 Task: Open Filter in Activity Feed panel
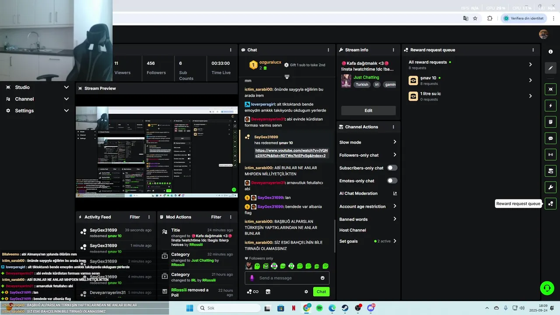pyautogui.click(x=135, y=217)
